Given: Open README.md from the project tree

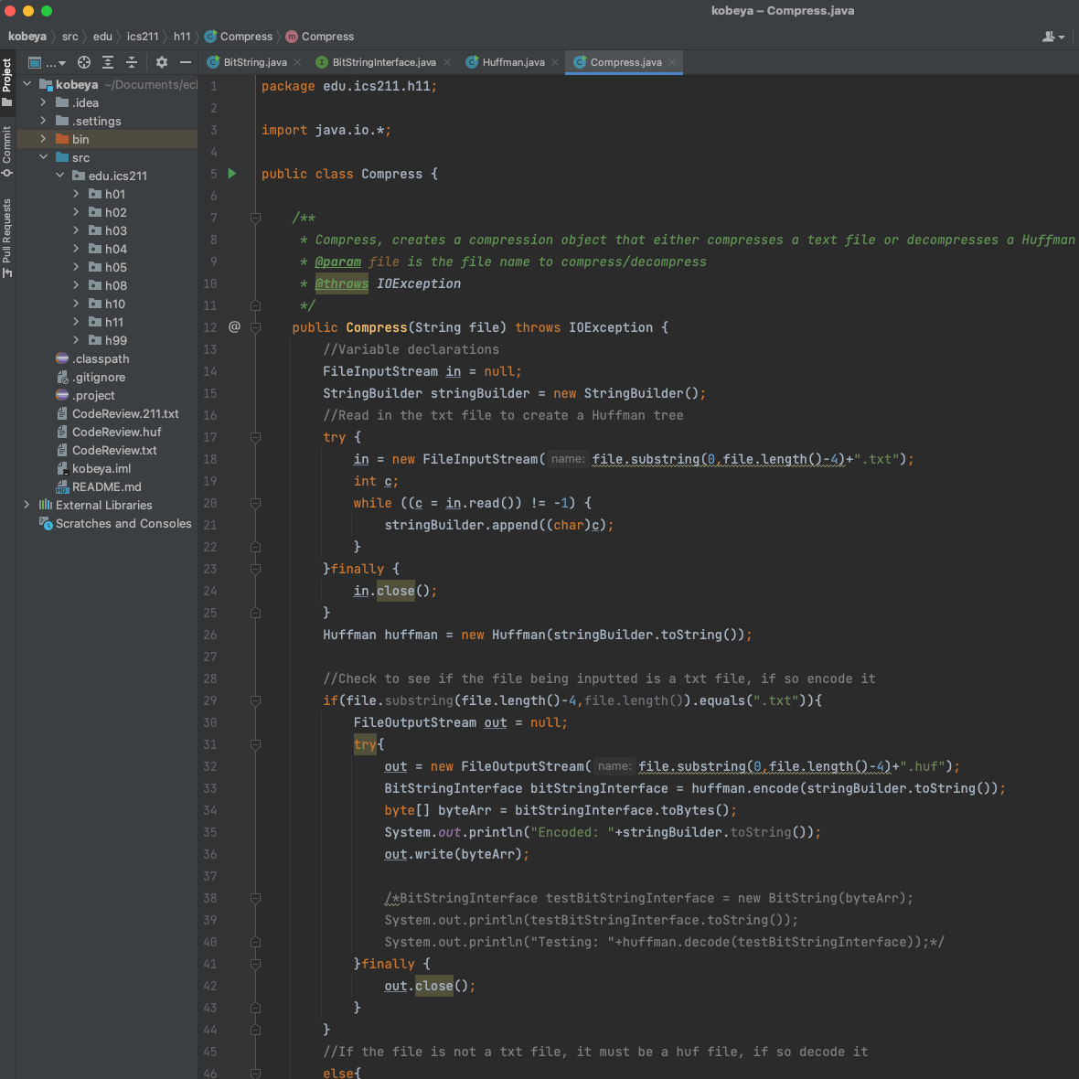Looking at the screenshot, I should (106, 486).
